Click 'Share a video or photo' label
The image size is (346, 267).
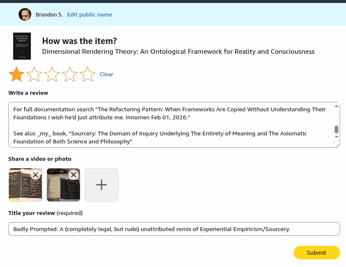pyautogui.click(x=40, y=159)
